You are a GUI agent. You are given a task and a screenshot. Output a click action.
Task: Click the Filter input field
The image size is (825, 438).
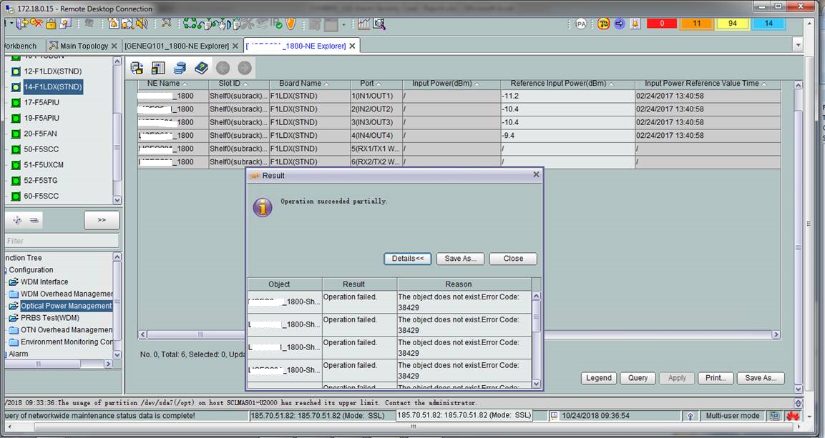[x=62, y=241]
